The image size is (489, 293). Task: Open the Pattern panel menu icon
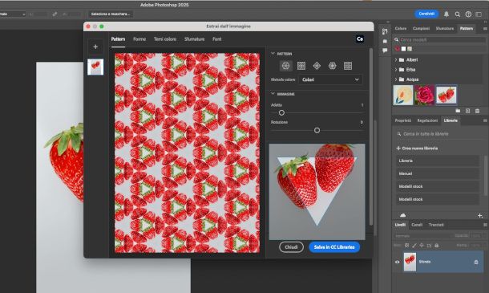pyautogui.click(x=485, y=28)
